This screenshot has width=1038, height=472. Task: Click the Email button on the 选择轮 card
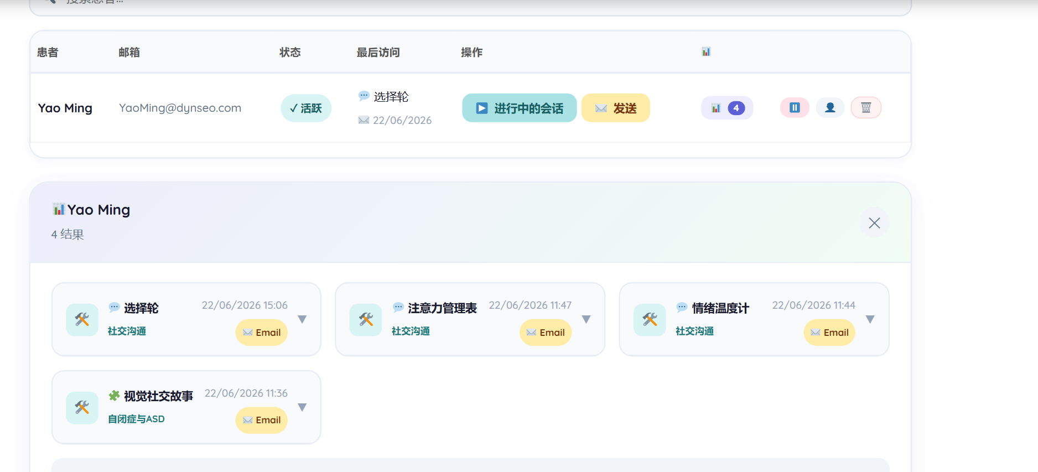(262, 333)
